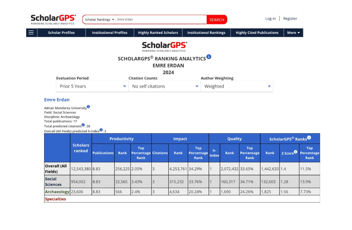Go to Scholar Profiles tab
Image resolution: width=352 pixels, height=230 pixels.
[61, 33]
